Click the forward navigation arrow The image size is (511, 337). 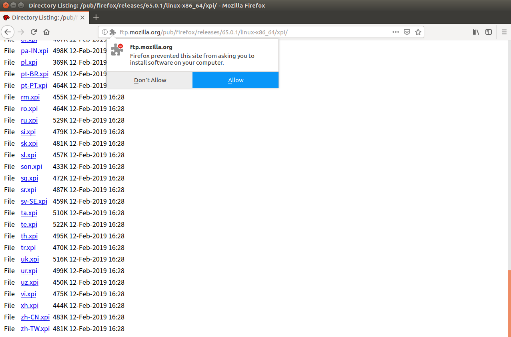click(x=21, y=32)
